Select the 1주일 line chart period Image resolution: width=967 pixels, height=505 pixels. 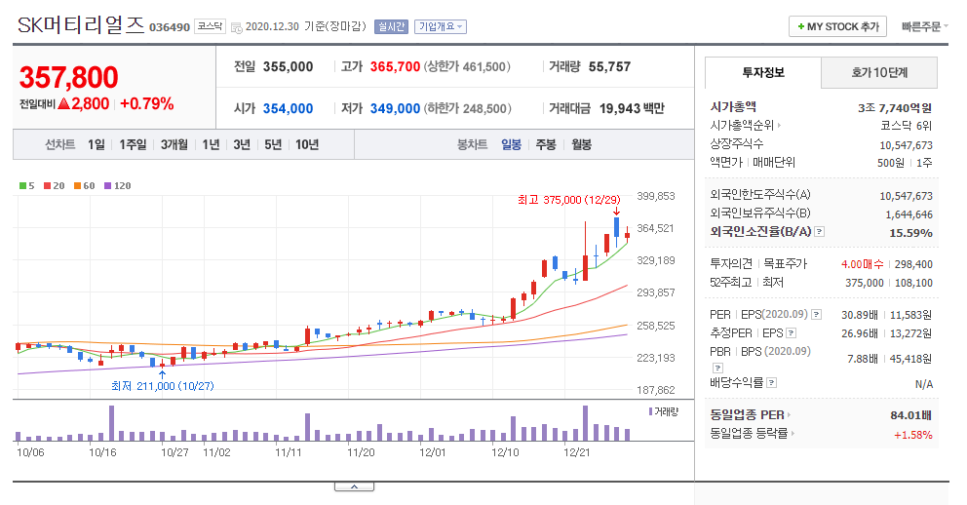(x=133, y=144)
